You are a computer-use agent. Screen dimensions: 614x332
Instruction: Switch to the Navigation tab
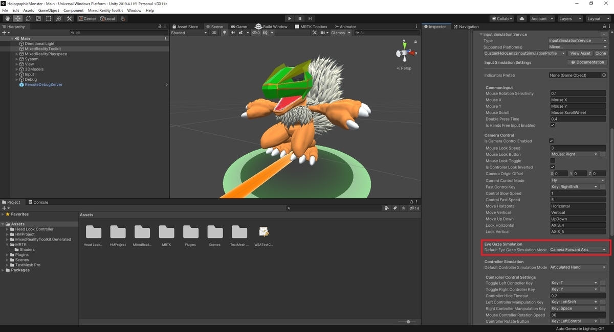click(466, 27)
